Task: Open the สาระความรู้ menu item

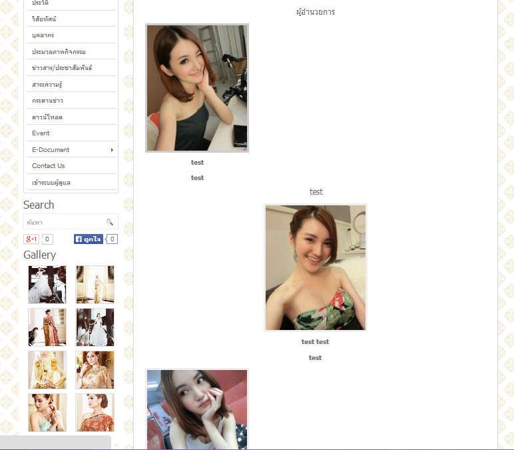Action: [71, 84]
